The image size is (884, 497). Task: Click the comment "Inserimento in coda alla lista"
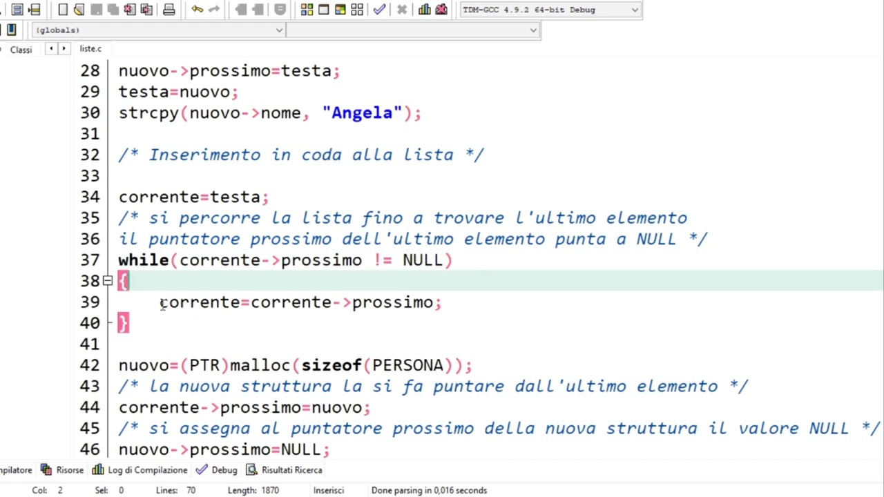tap(301, 155)
